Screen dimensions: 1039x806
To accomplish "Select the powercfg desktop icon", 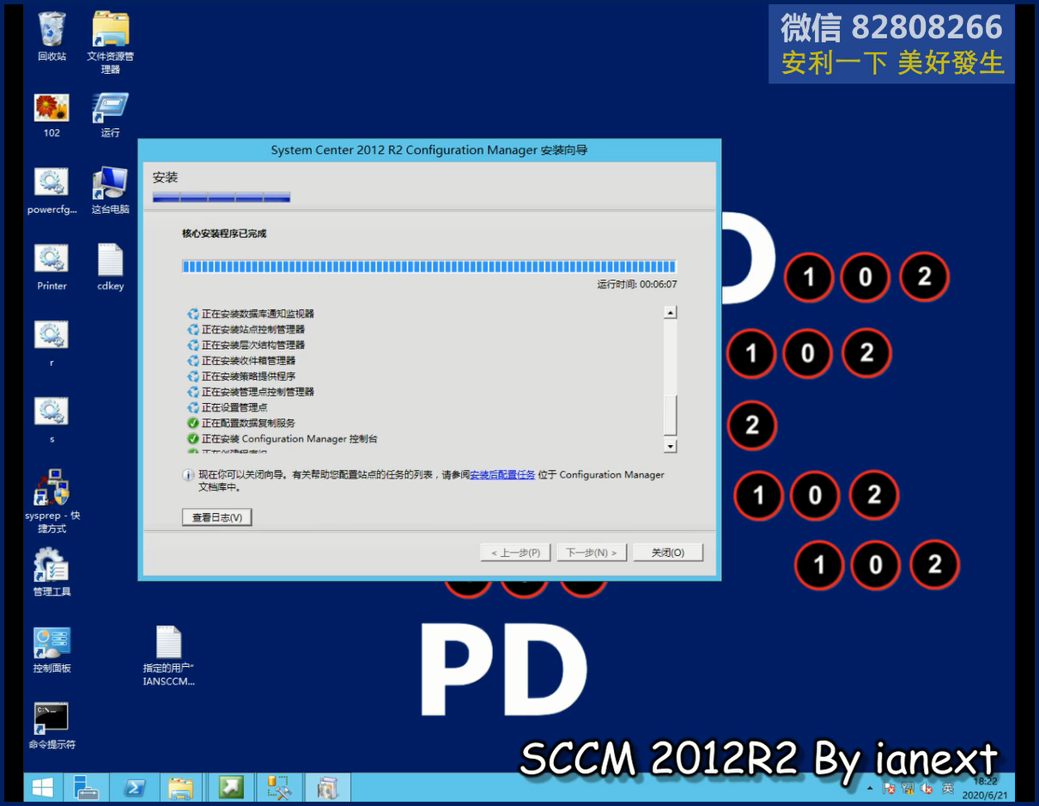I will (52, 191).
